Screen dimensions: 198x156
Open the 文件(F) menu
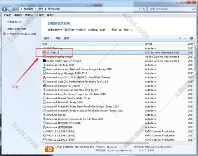pyautogui.click(x=7, y=15)
